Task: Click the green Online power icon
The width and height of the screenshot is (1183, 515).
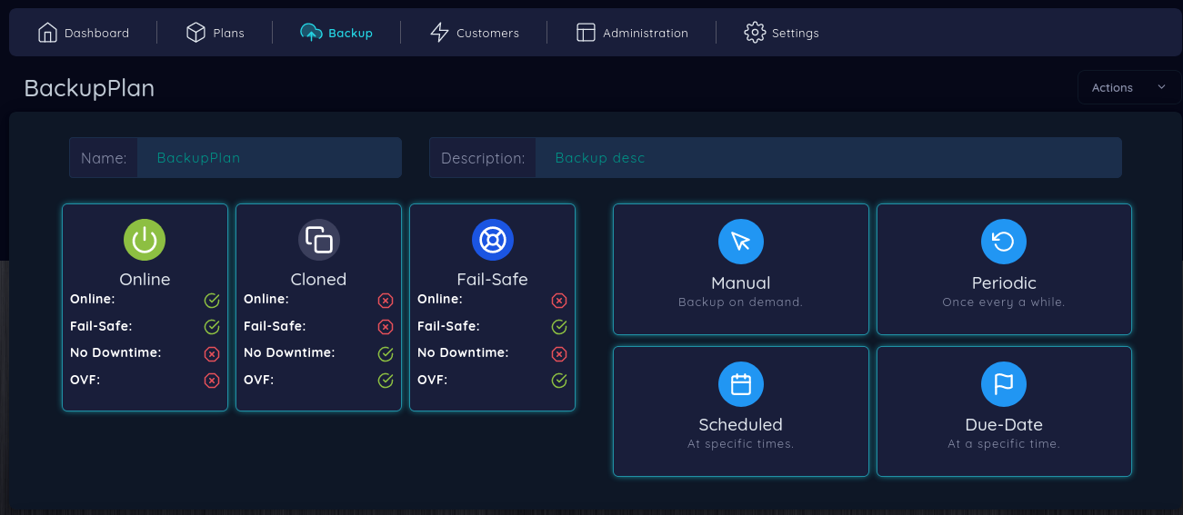Action: [145, 240]
